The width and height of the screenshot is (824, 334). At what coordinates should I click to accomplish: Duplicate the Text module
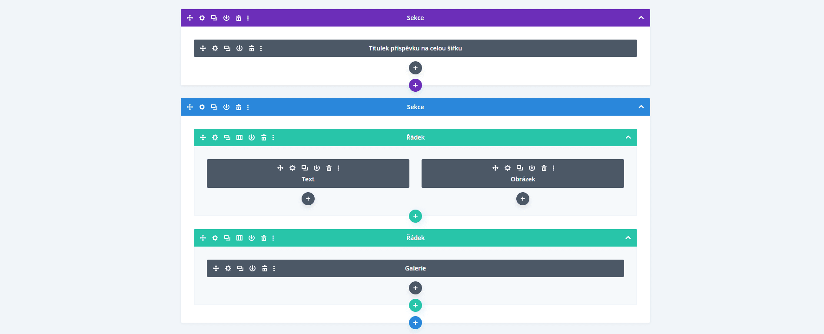tap(305, 168)
